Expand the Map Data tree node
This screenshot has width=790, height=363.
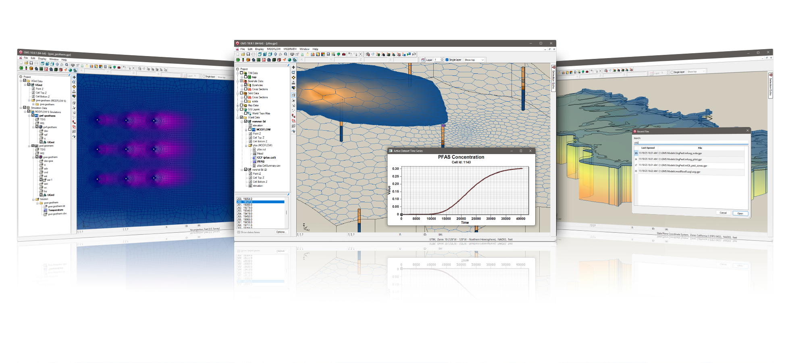point(238,105)
